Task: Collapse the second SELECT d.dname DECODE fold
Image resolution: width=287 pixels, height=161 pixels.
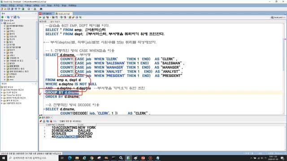Action: coord(44,109)
